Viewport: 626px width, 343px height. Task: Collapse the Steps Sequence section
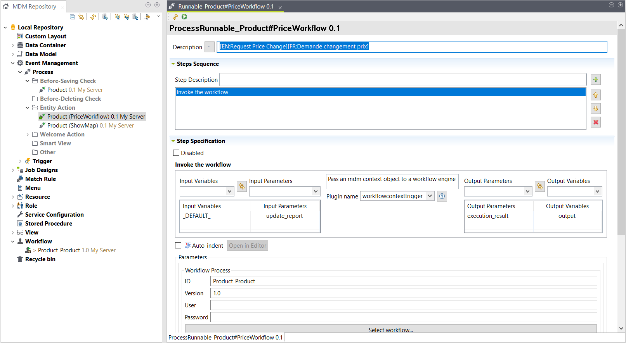click(173, 64)
